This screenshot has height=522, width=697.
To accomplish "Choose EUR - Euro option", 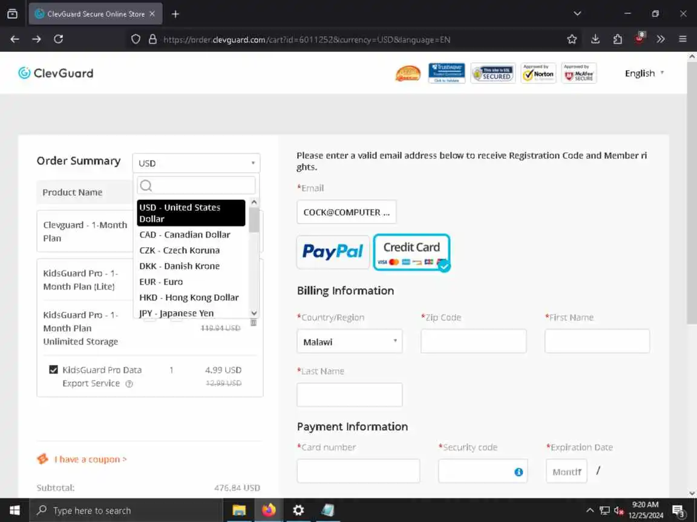I will (191, 282).
